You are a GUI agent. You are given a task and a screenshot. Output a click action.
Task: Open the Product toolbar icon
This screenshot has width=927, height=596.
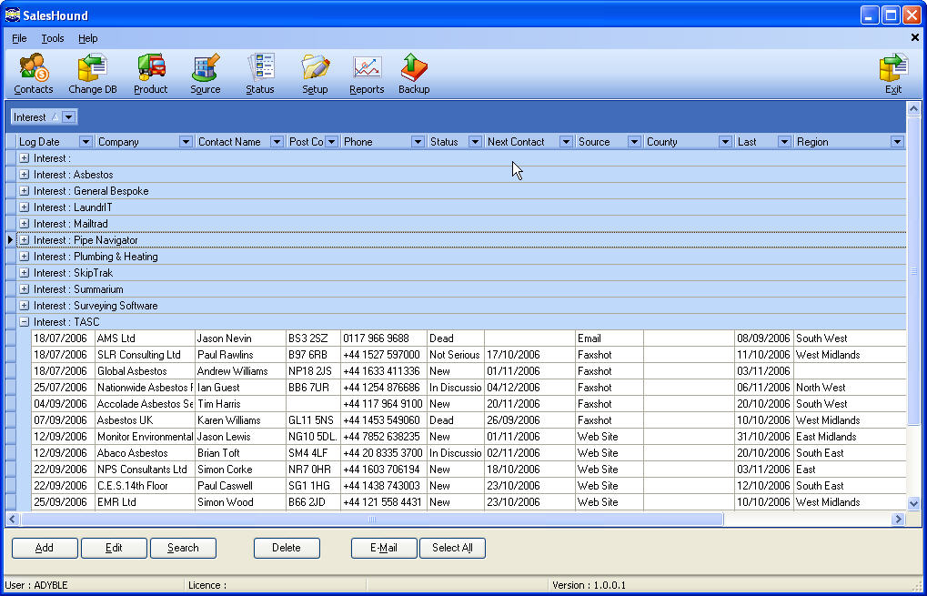click(151, 74)
